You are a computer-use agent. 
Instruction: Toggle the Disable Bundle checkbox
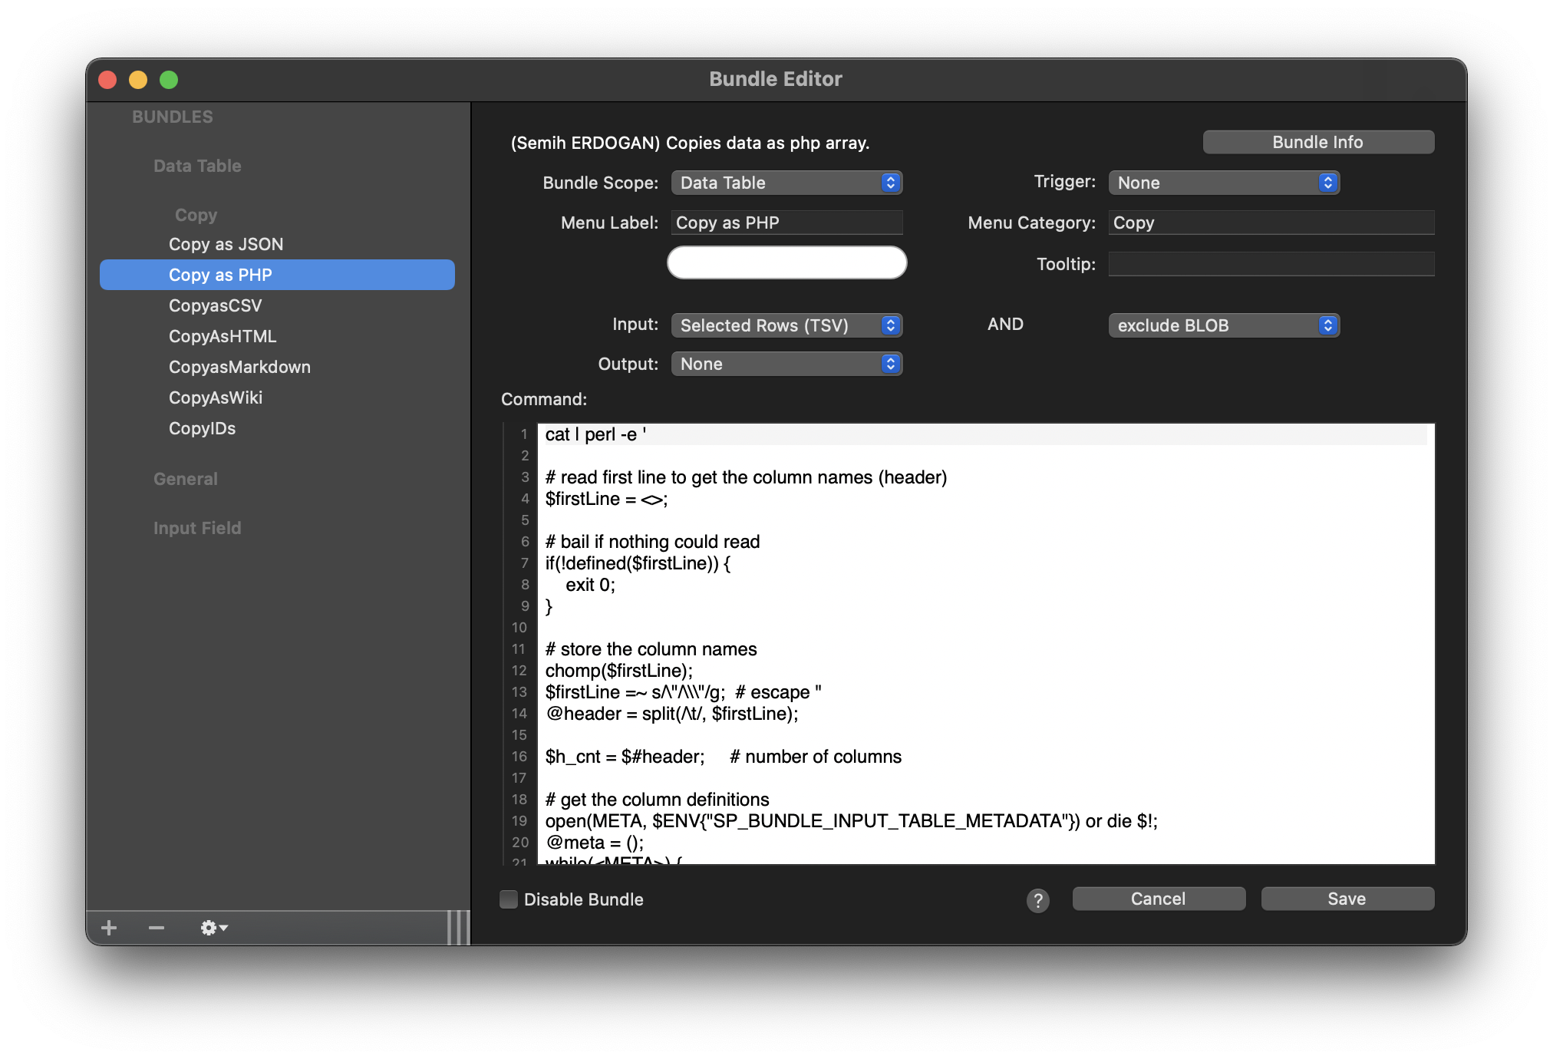click(509, 899)
